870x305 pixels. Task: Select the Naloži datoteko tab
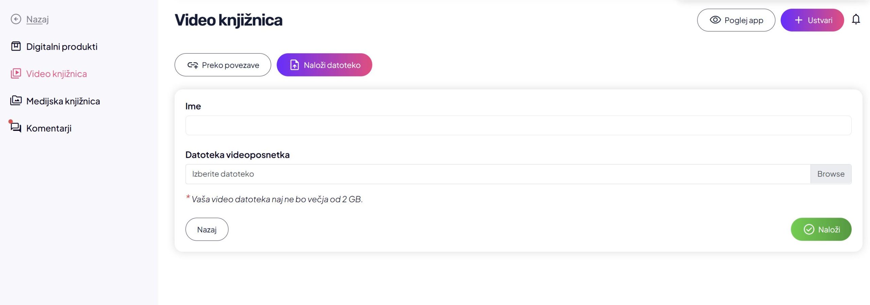[x=324, y=65]
